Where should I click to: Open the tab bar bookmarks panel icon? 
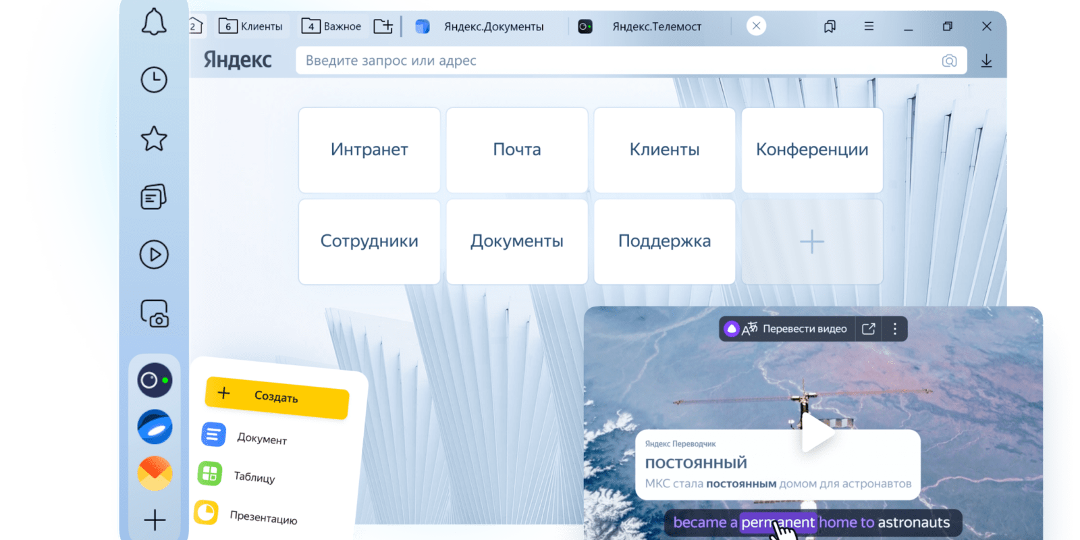[830, 26]
